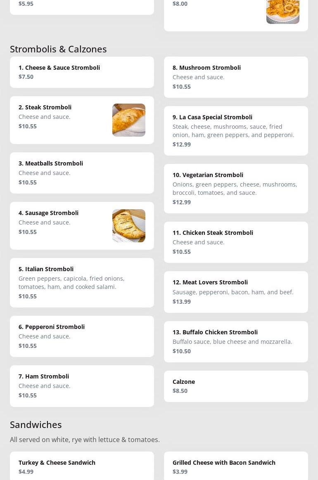Click the Sandwiches section heading
Image resolution: width=318 pixels, height=480 pixels.
[36, 425]
